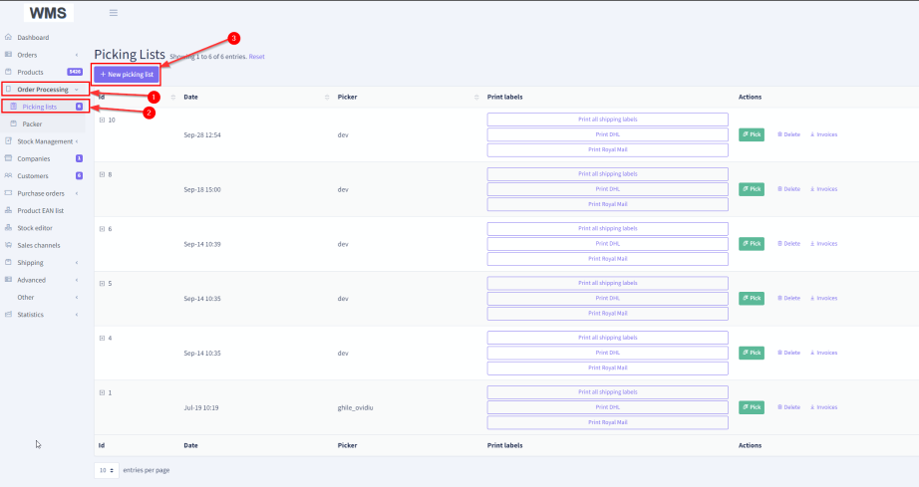Expand the Stock Management sidebar menu

click(45, 141)
